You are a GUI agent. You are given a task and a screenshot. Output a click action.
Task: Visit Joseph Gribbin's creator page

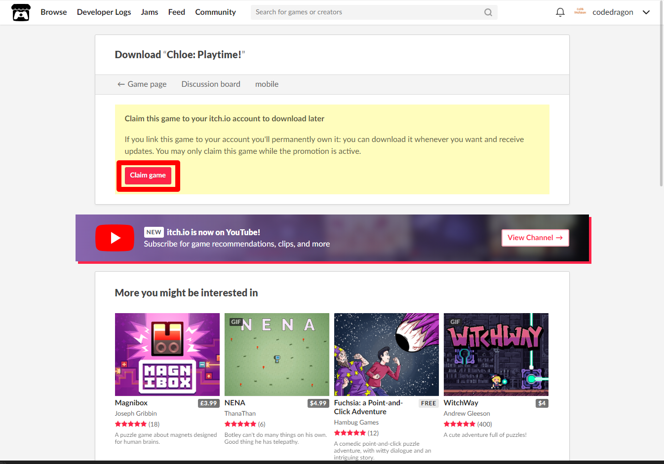point(136,414)
